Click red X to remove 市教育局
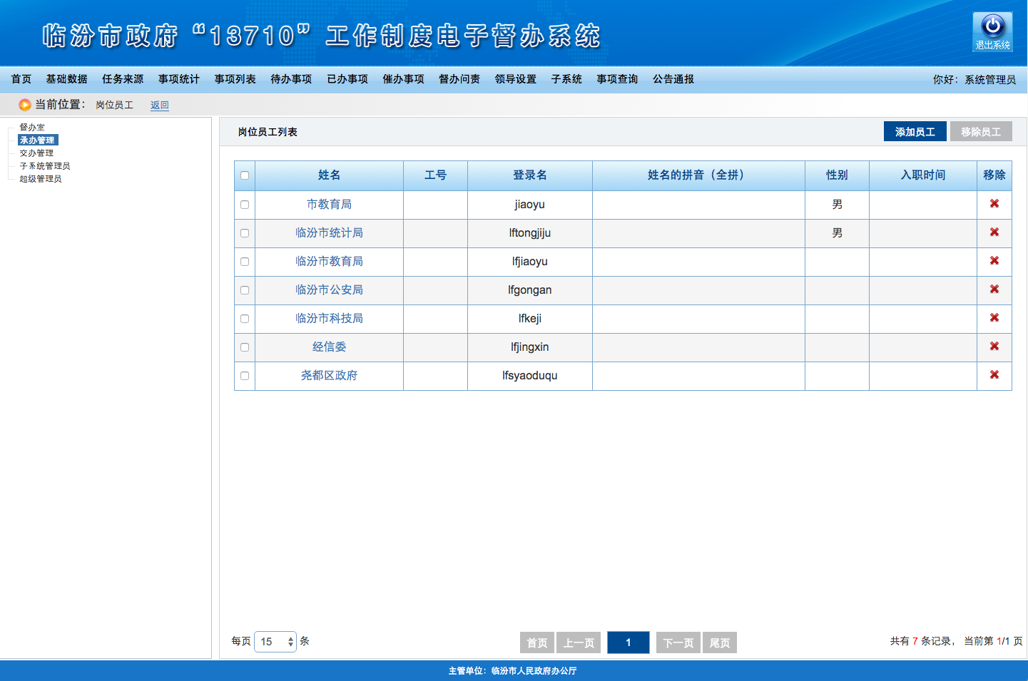1028x681 pixels. [994, 204]
